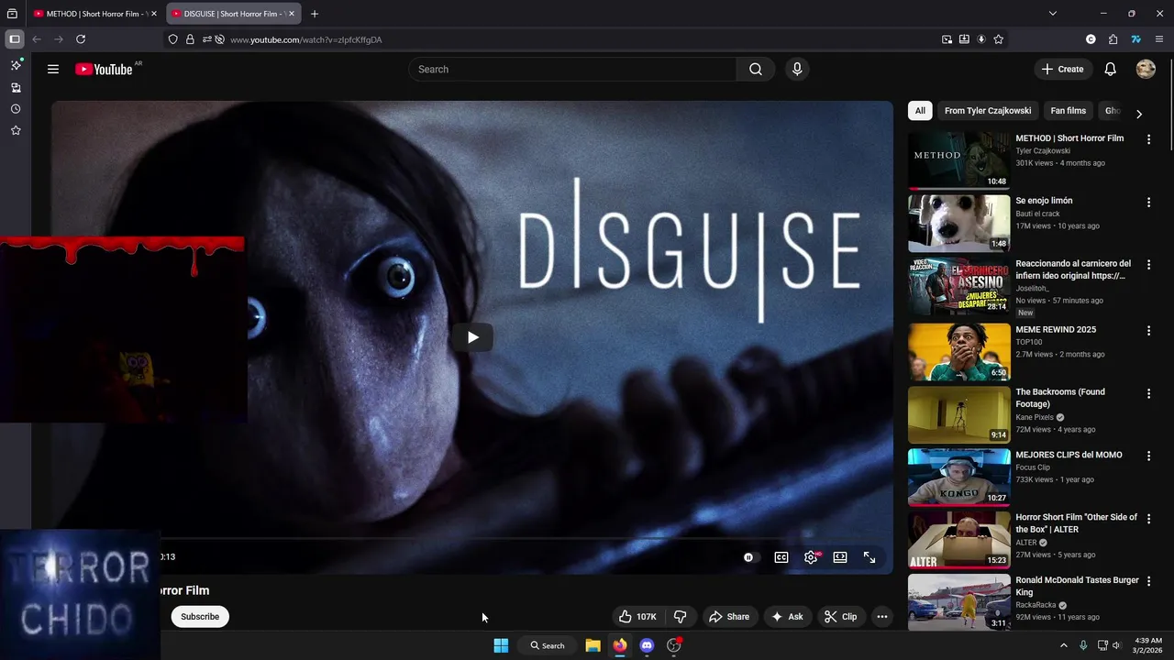This screenshot has height=660, width=1174.
Task: Click the Ask button
Action: click(x=787, y=617)
